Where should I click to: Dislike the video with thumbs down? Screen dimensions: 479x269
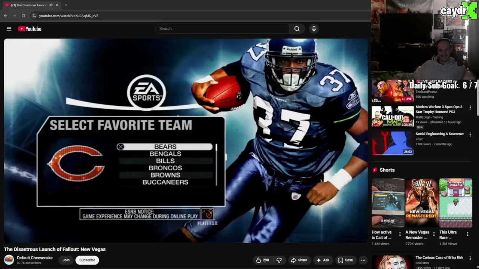[x=279, y=260]
